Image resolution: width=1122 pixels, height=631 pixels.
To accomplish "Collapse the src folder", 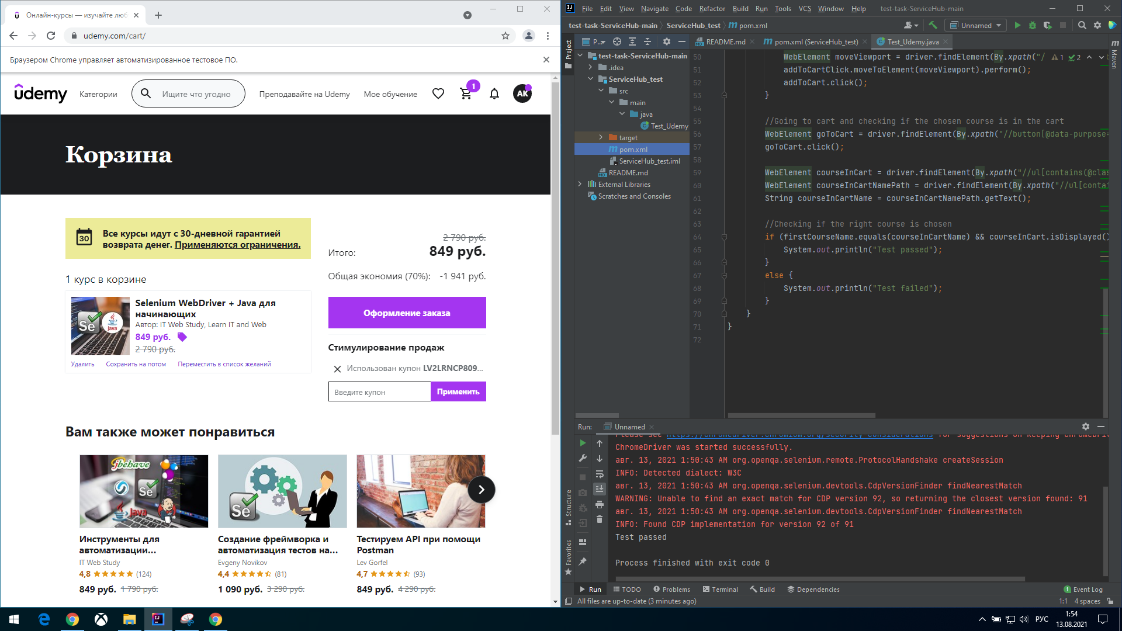I will [x=601, y=91].
